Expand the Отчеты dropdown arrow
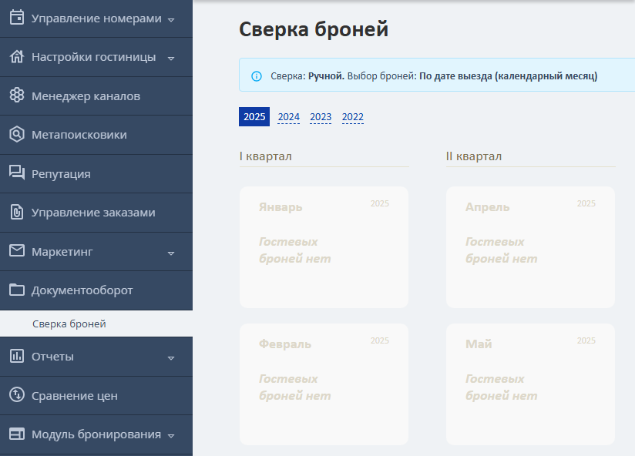 (171, 358)
